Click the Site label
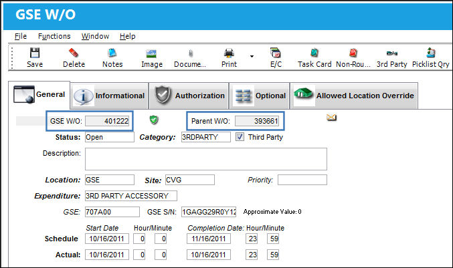453x268 pixels. tap(153, 180)
